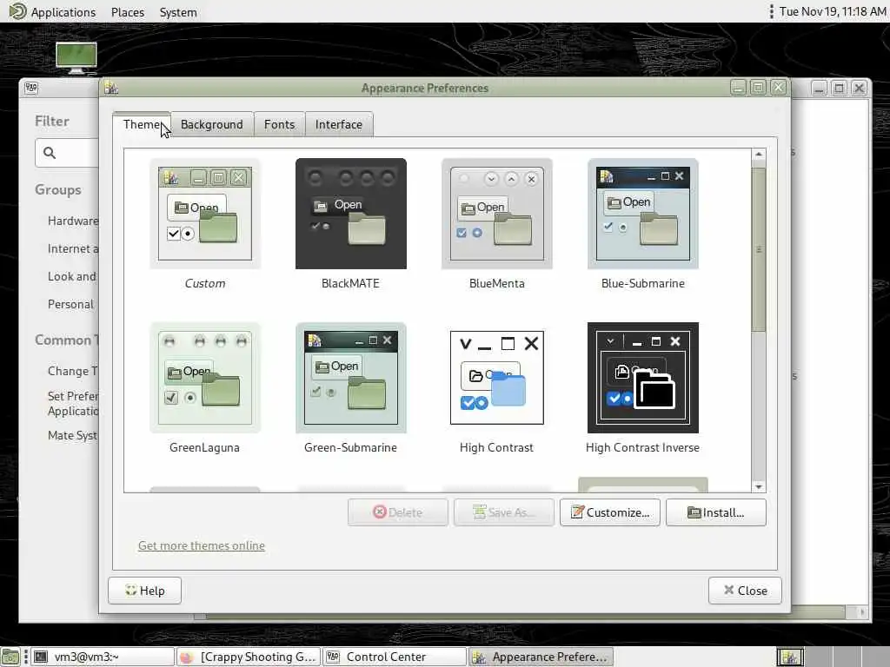Pick the Blue-Submarine theme
This screenshot has height=667, width=890.
(x=642, y=214)
